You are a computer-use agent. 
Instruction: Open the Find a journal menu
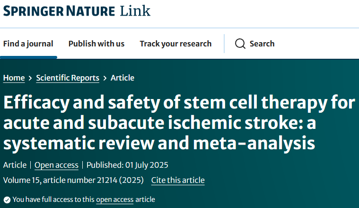(x=28, y=44)
